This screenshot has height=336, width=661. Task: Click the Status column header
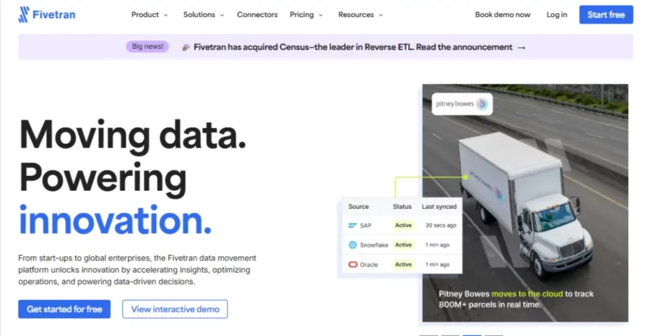point(402,207)
